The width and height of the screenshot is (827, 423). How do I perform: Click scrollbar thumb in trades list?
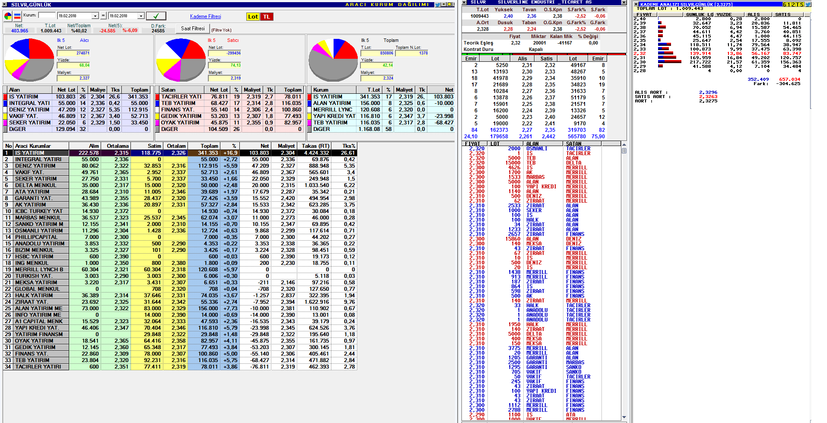tap(624, 151)
